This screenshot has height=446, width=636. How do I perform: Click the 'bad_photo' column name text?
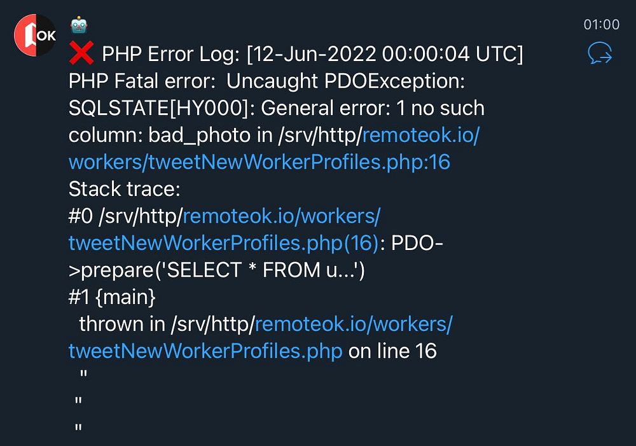point(199,135)
